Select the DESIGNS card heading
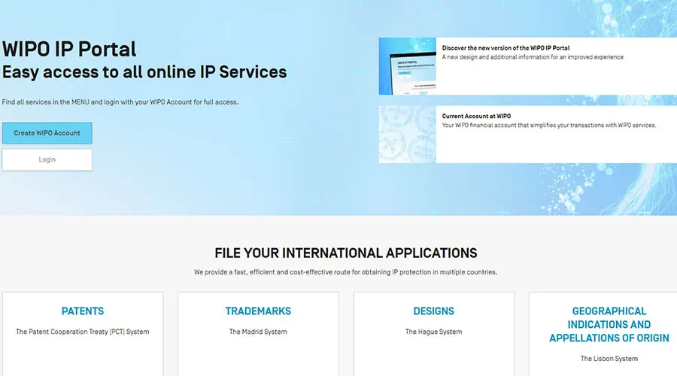Screen dimensions: 677x376 (x=433, y=311)
